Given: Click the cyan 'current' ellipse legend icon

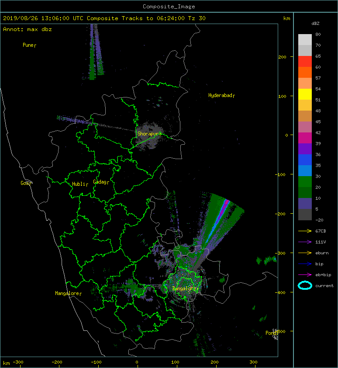Looking at the screenshot, I should pyautogui.click(x=305, y=285).
